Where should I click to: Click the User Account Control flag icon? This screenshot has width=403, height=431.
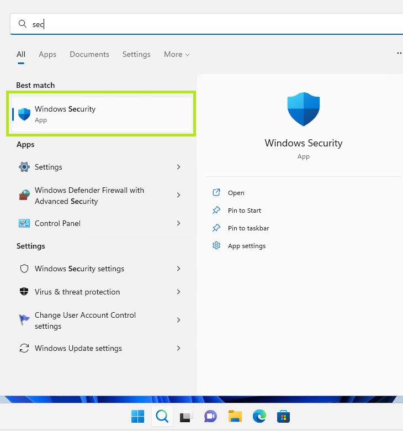pos(24,320)
